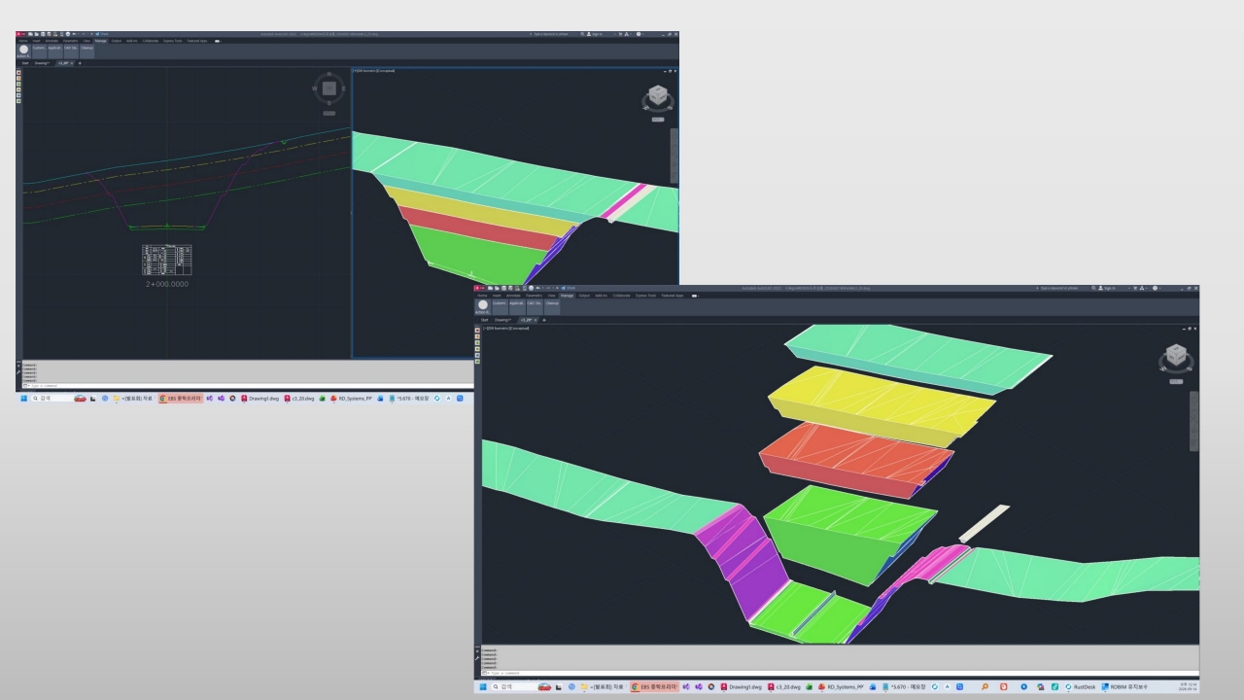Open Featured Apps tab in upper-left AutoCAD window
Screen dimensions: 1244x700
click(x=198, y=41)
